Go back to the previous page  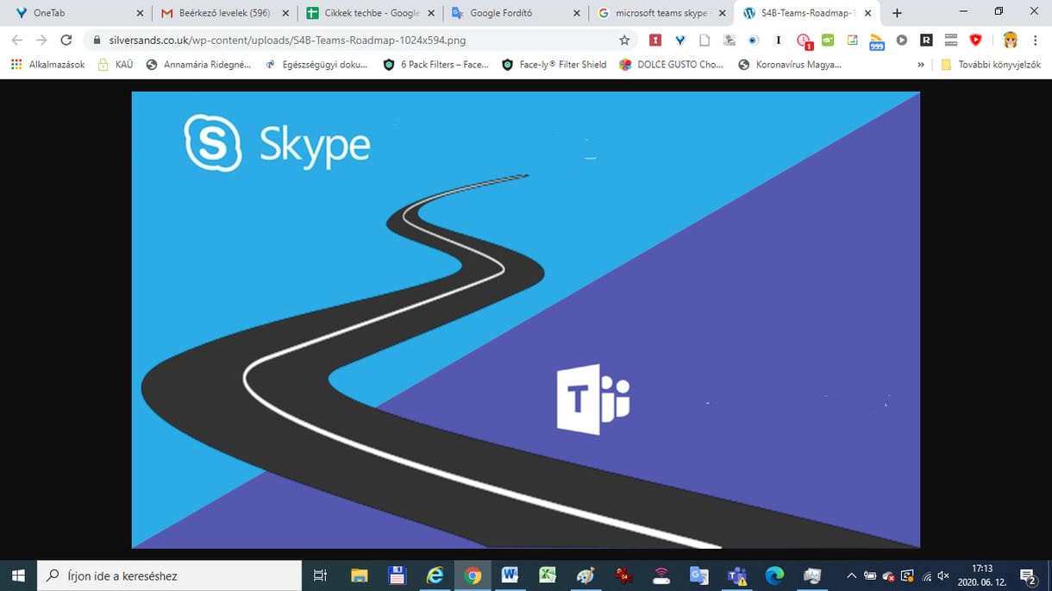17,40
